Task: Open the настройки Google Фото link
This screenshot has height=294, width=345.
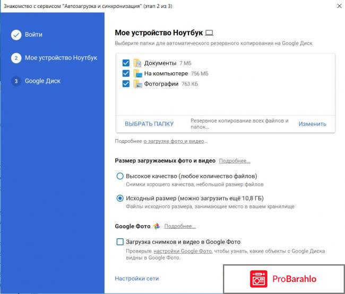Action: point(183,251)
